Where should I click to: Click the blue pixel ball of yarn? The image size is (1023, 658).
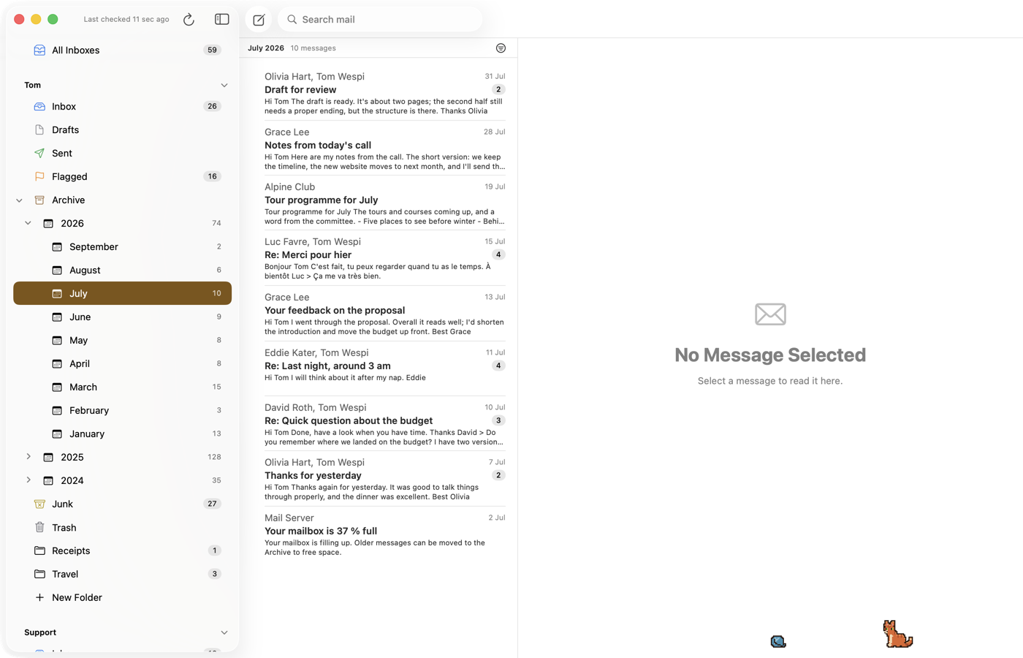coord(778,641)
